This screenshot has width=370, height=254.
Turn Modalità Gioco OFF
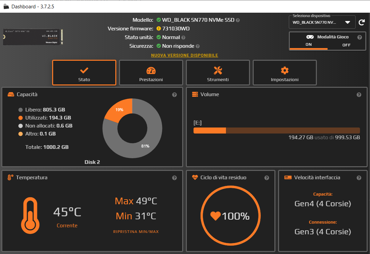click(346, 45)
